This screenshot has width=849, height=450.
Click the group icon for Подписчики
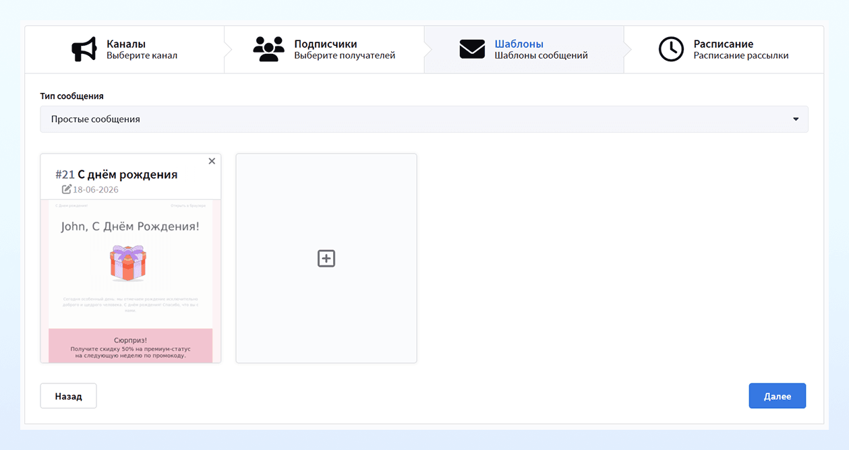click(268, 49)
